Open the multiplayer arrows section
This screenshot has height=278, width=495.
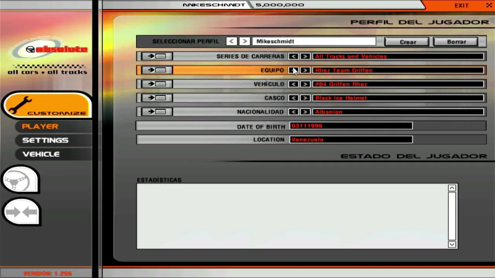tap(22, 211)
